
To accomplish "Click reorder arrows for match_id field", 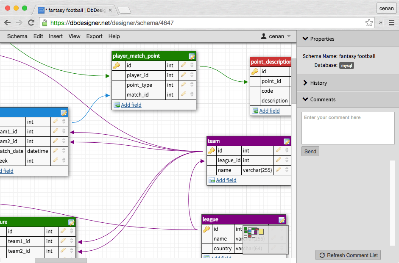I will 192,95.
